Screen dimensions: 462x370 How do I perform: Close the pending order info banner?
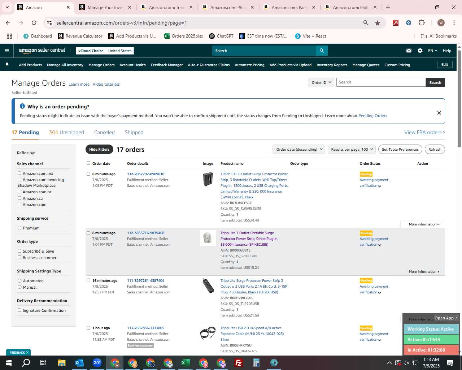tap(439, 113)
